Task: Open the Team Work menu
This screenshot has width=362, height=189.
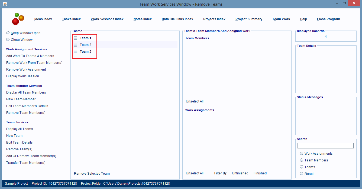Action: click(x=281, y=19)
